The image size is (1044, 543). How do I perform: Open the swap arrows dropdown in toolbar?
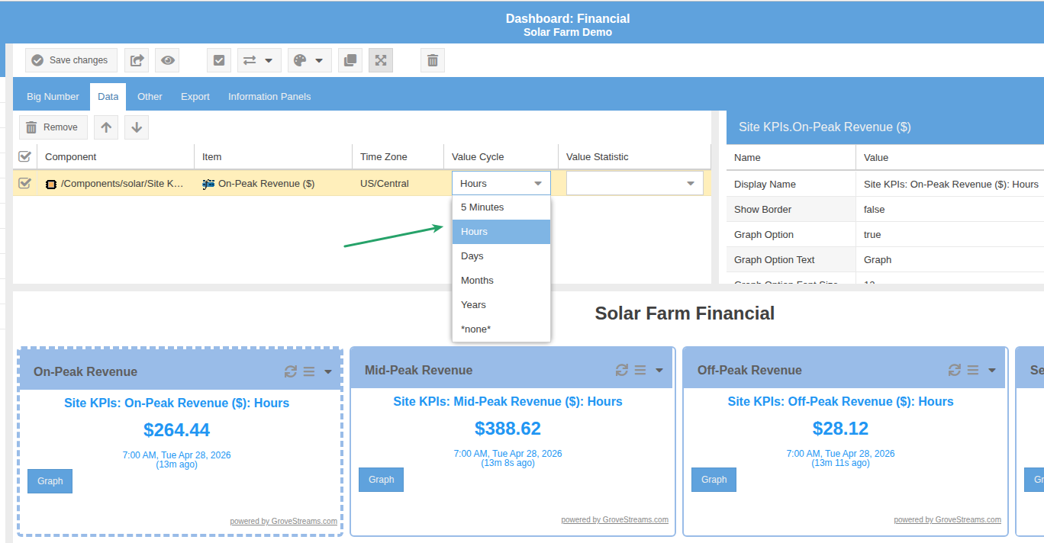coord(259,60)
